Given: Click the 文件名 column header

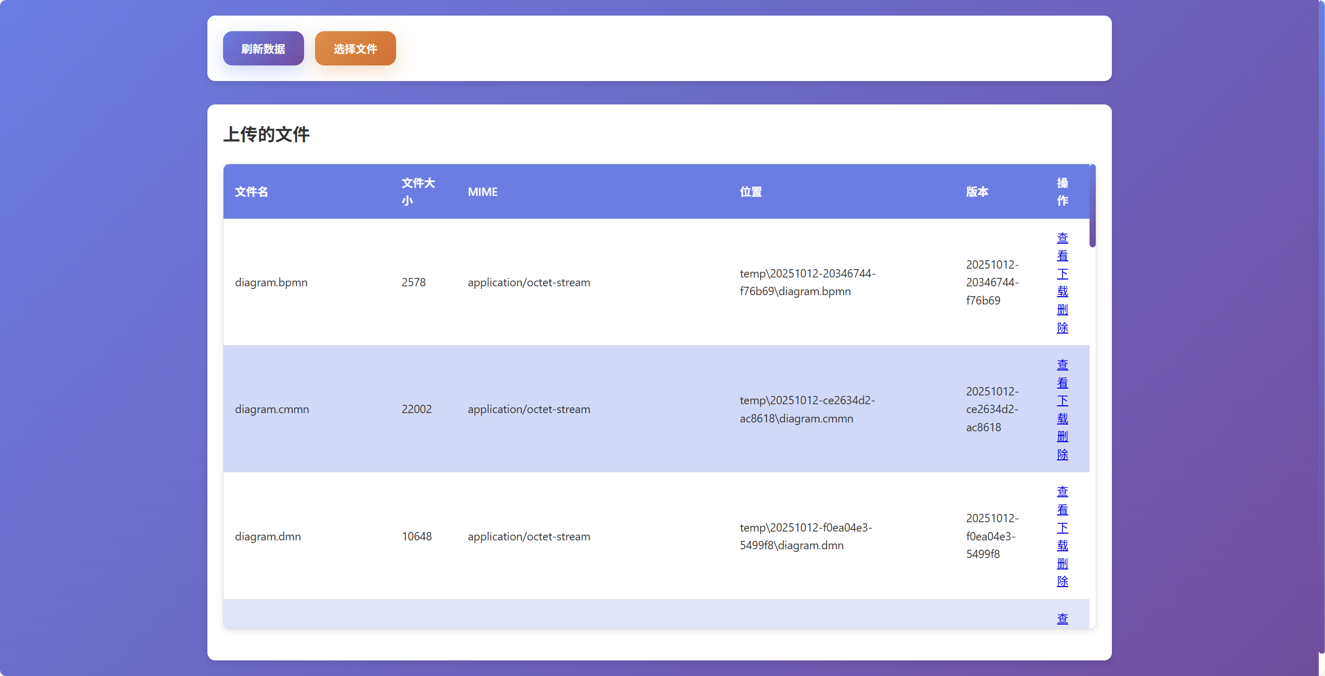Looking at the screenshot, I should [252, 192].
